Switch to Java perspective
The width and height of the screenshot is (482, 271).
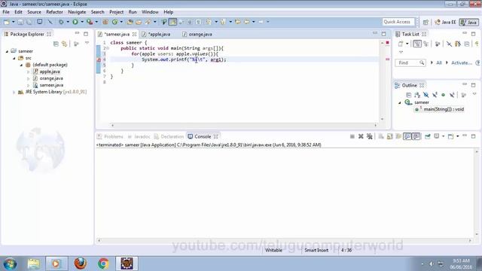click(x=468, y=22)
